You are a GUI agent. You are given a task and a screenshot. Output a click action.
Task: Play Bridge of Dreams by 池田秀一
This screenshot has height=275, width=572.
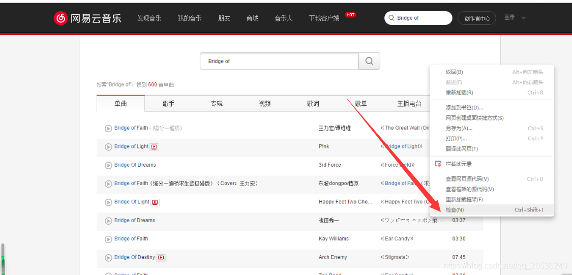coord(108,221)
